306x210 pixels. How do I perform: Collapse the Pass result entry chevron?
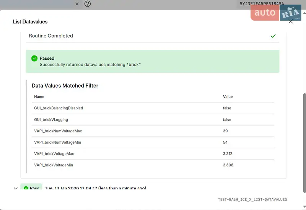click(16, 188)
